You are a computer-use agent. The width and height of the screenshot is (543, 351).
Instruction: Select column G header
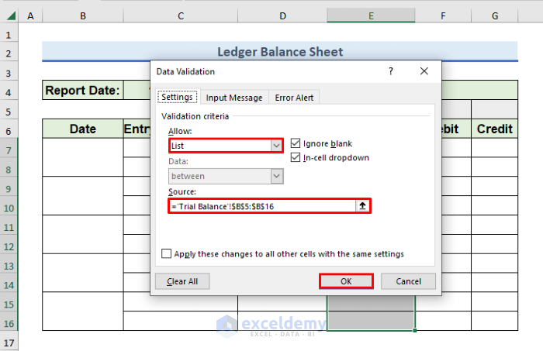pyautogui.click(x=495, y=16)
